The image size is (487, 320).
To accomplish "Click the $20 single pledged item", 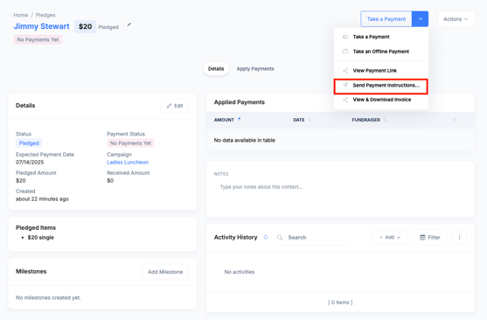I will (41, 237).
